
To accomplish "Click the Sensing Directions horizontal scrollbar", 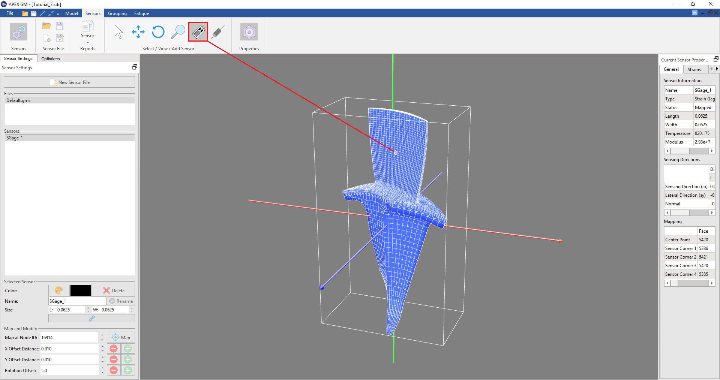I will pos(689,212).
